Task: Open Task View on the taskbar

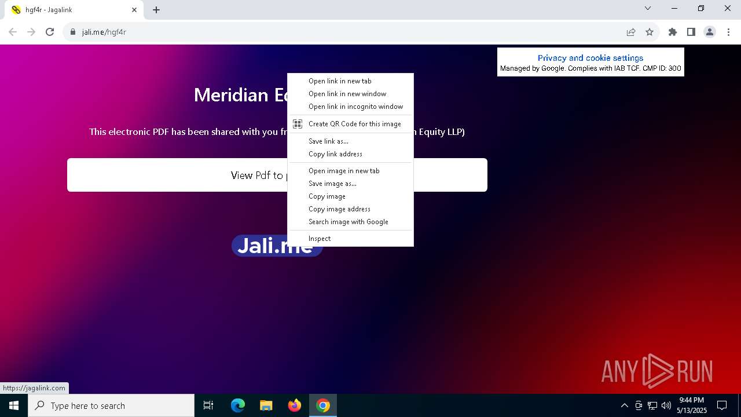Action: pos(208,405)
